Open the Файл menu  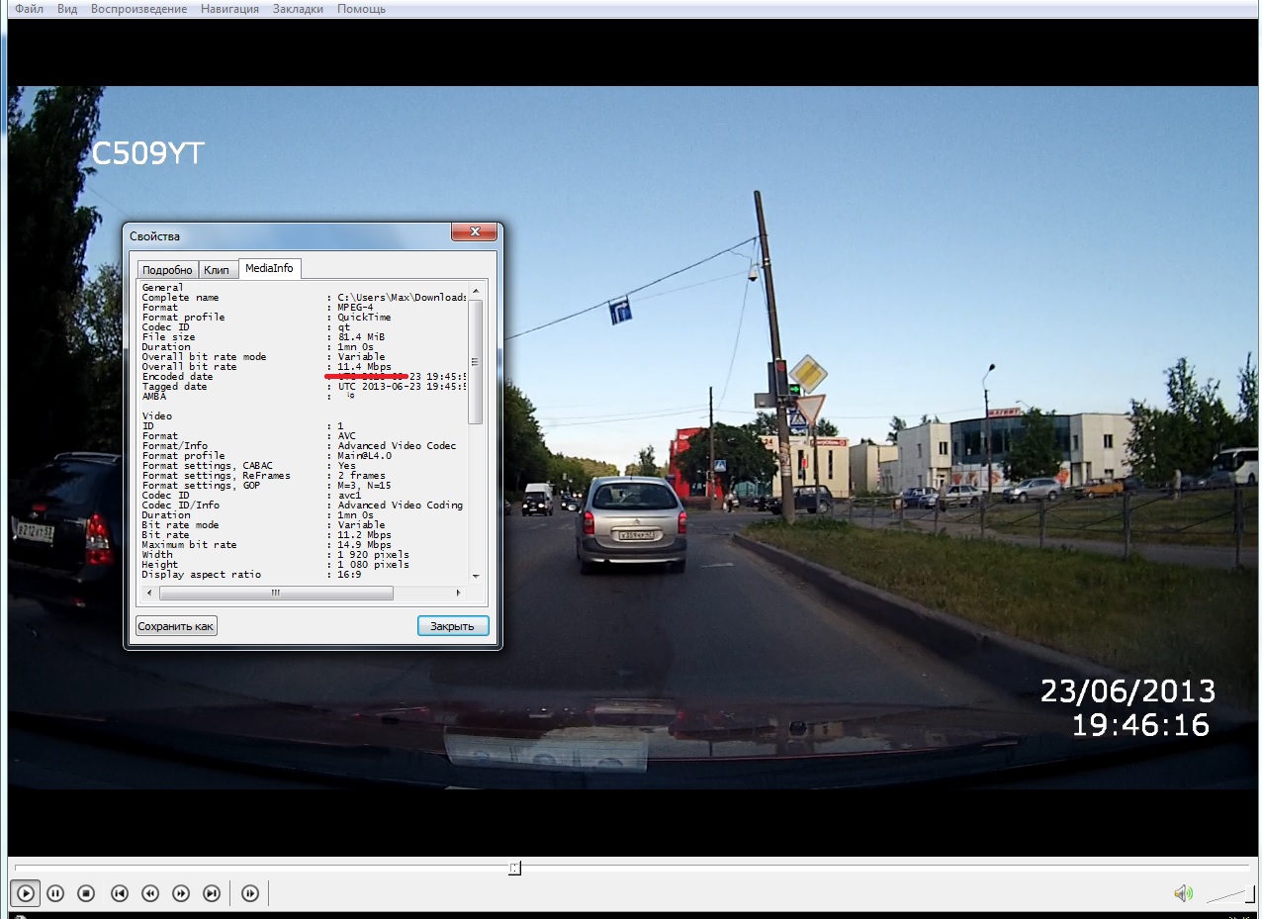[x=29, y=9]
